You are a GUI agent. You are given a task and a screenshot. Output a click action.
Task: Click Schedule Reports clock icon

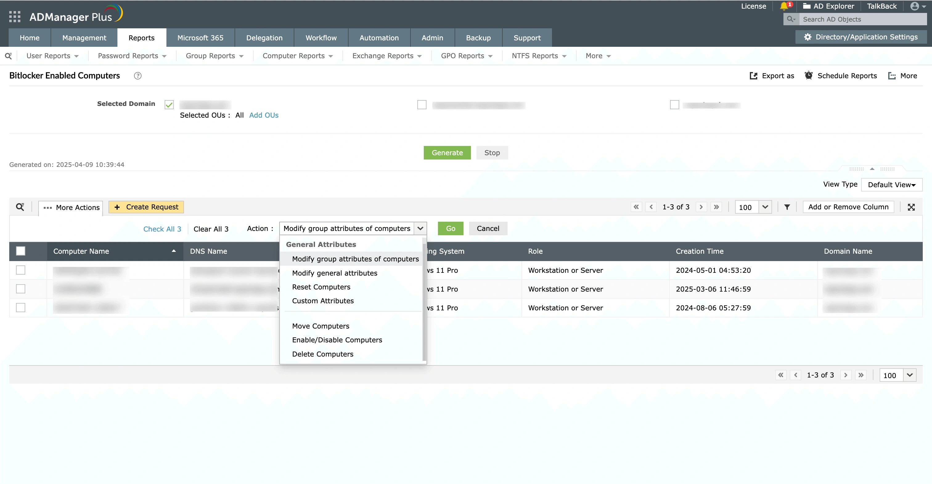(x=808, y=75)
